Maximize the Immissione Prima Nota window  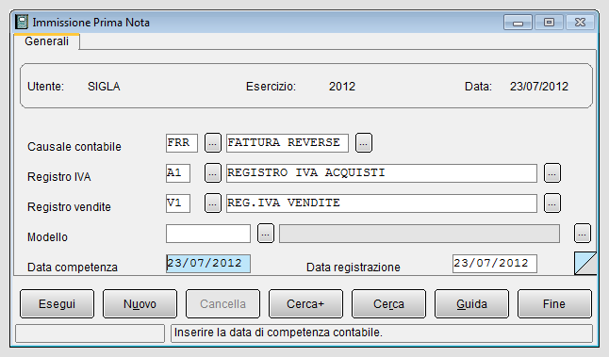click(x=549, y=23)
